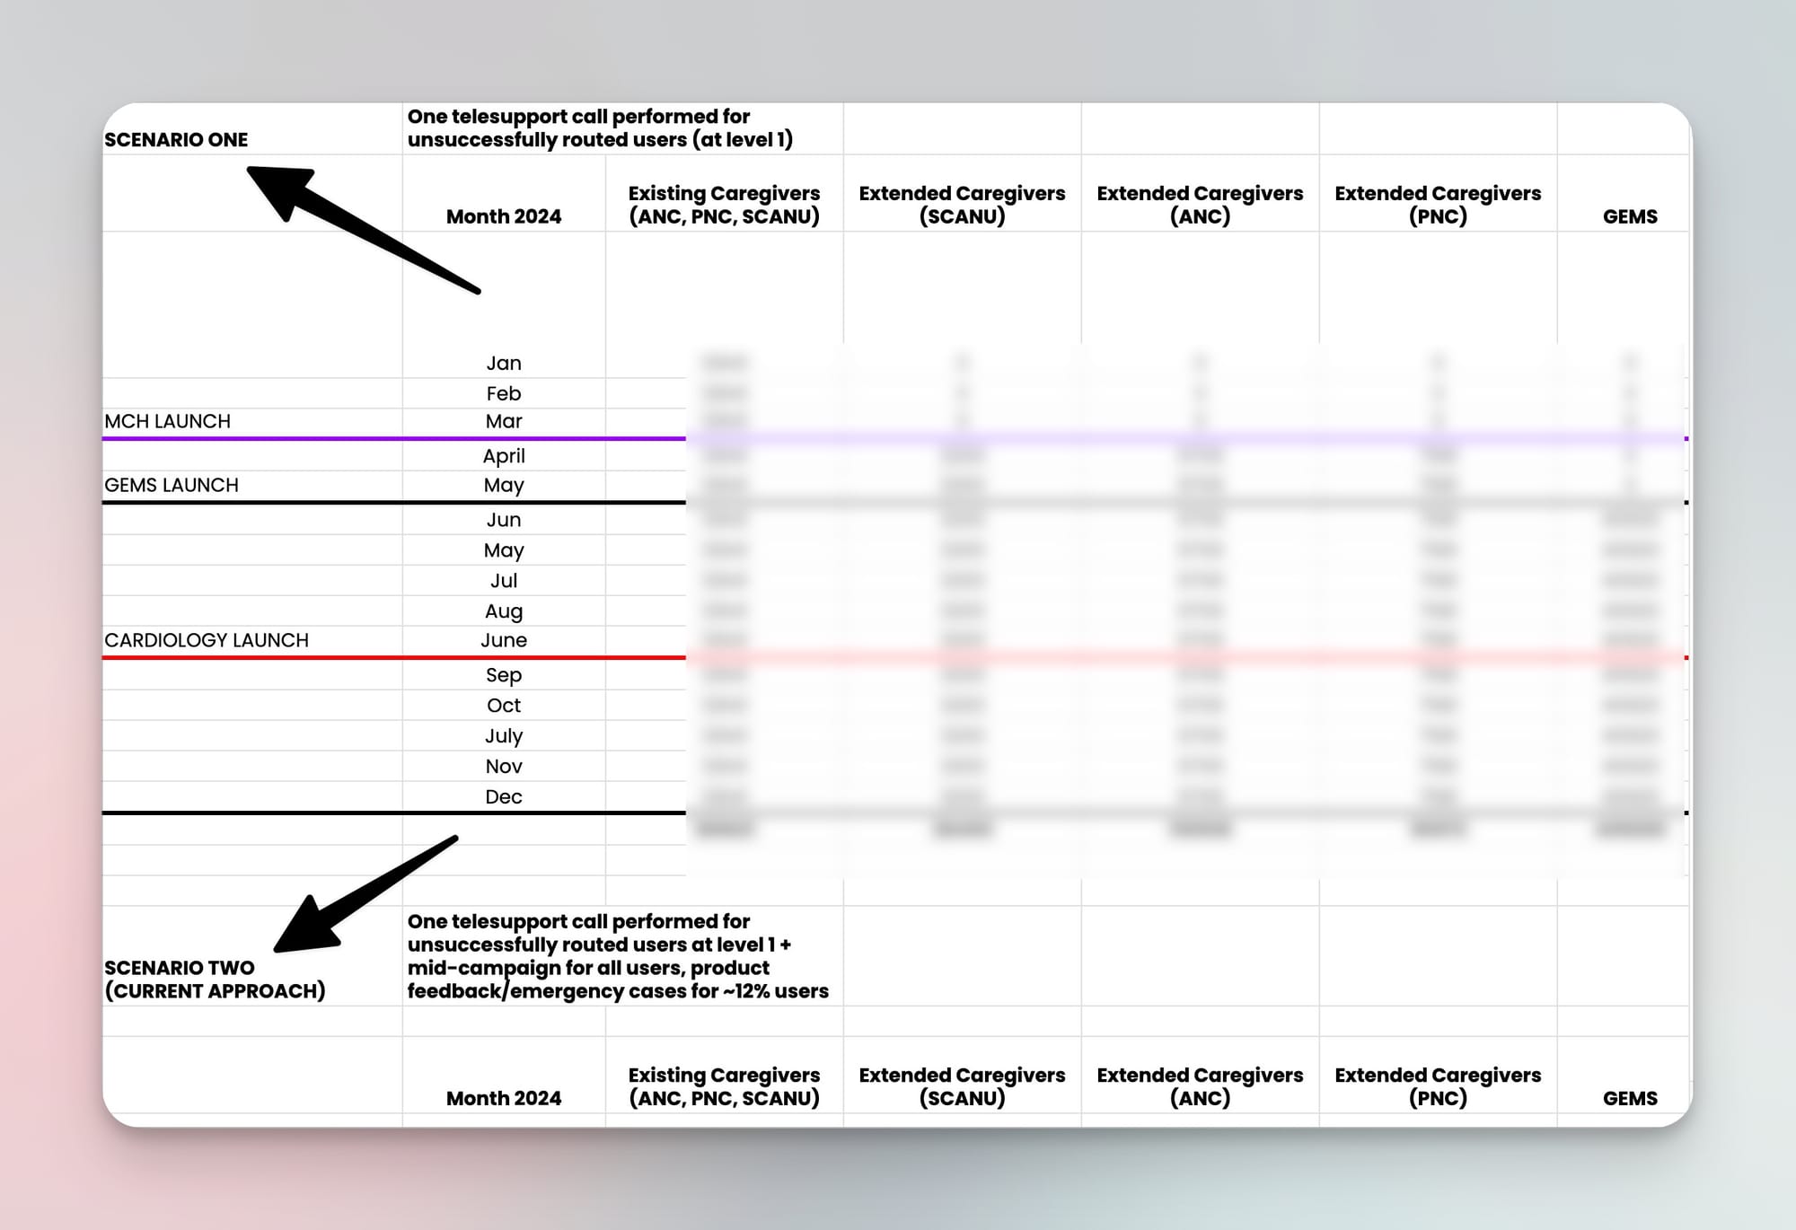Image resolution: width=1796 pixels, height=1230 pixels.
Task: Click top Extended Caregivers (SCANU) header
Action: pyautogui.click(x=962, y=205)
